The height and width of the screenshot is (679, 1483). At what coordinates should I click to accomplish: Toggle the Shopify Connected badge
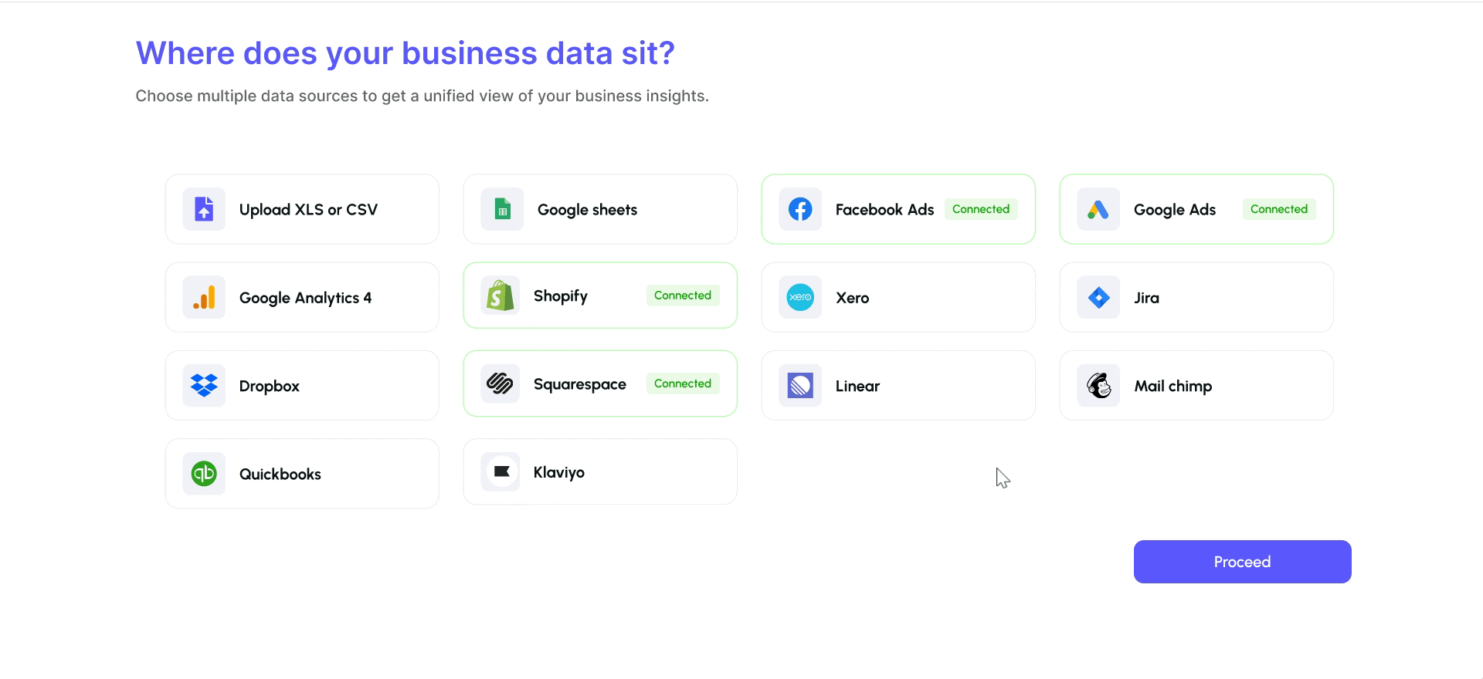point(683,296)
